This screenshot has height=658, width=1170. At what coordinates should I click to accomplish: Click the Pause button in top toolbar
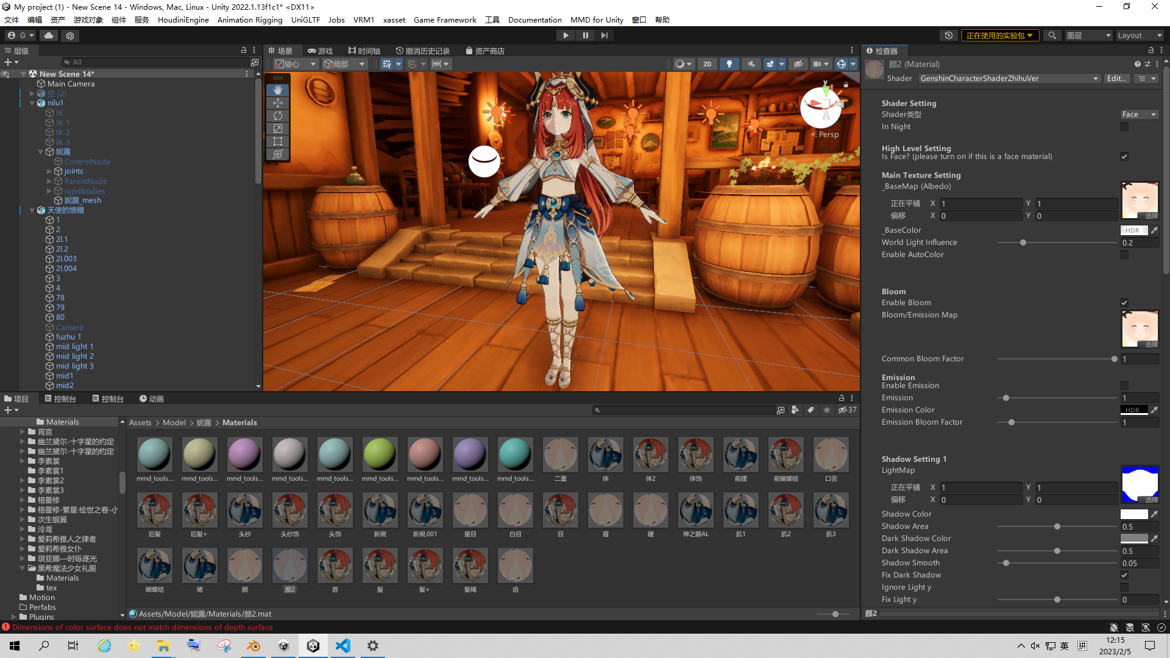click(x=585, y=35)
